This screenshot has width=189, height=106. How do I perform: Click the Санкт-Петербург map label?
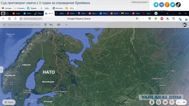pyautogui.click(x=61, y=92)
